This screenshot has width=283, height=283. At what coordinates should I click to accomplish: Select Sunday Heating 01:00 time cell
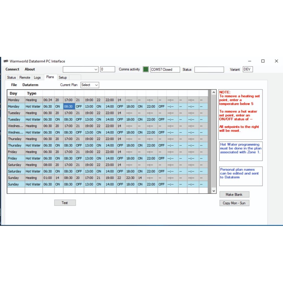tap(48, 178)
